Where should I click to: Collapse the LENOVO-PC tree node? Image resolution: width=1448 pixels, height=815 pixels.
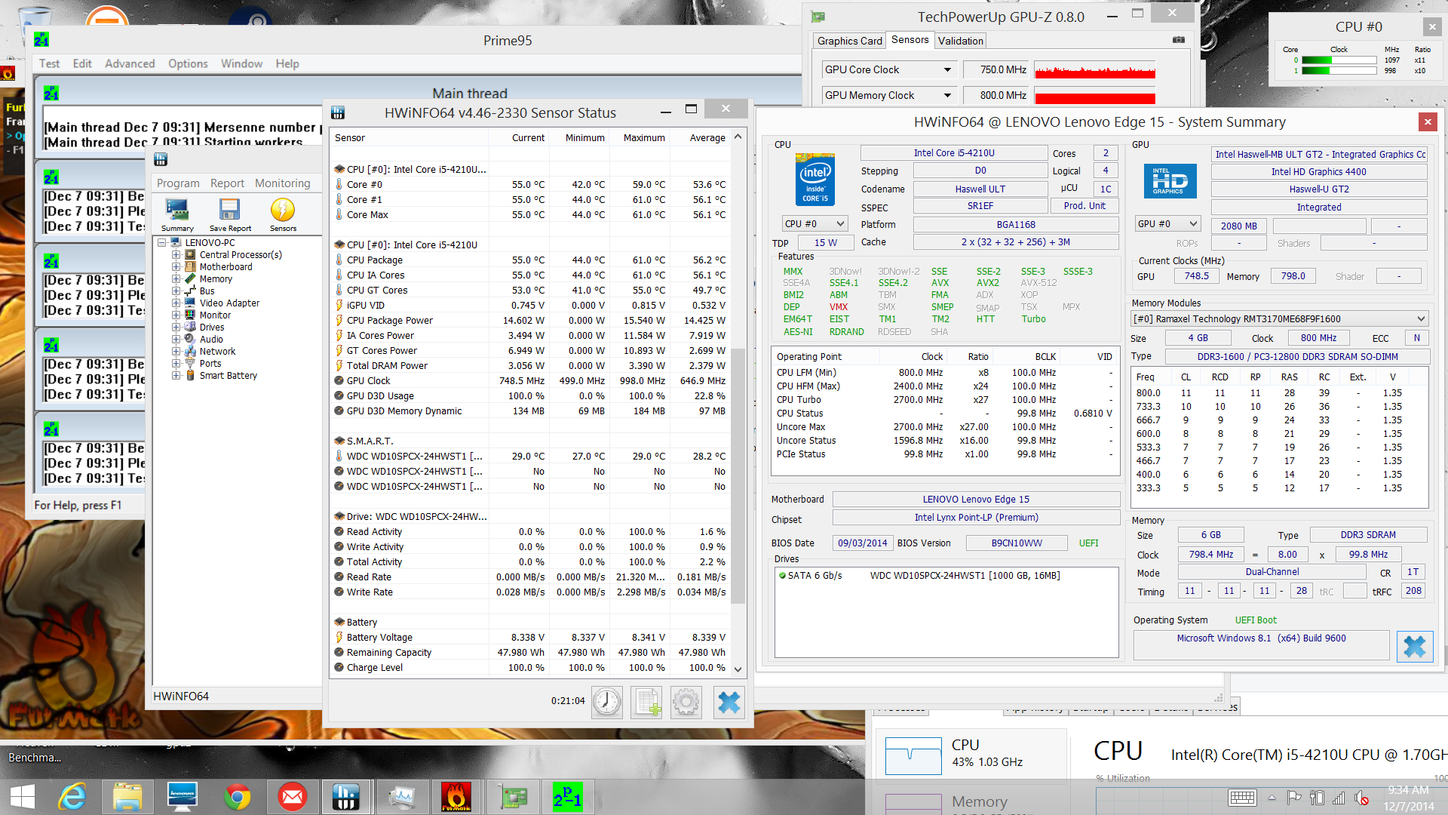tap(161, 243)
